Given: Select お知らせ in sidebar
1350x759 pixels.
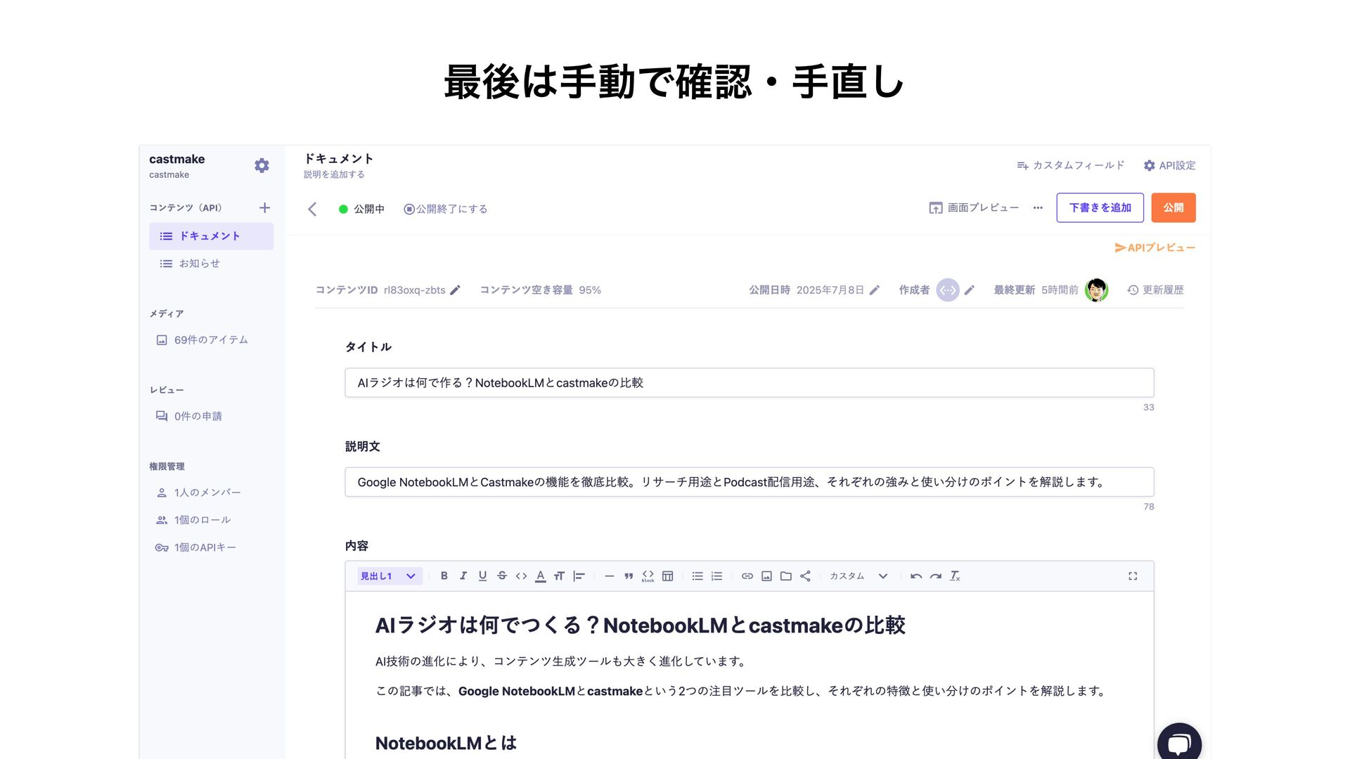Looking at the screenshot, I should click(x=211, y=264).
